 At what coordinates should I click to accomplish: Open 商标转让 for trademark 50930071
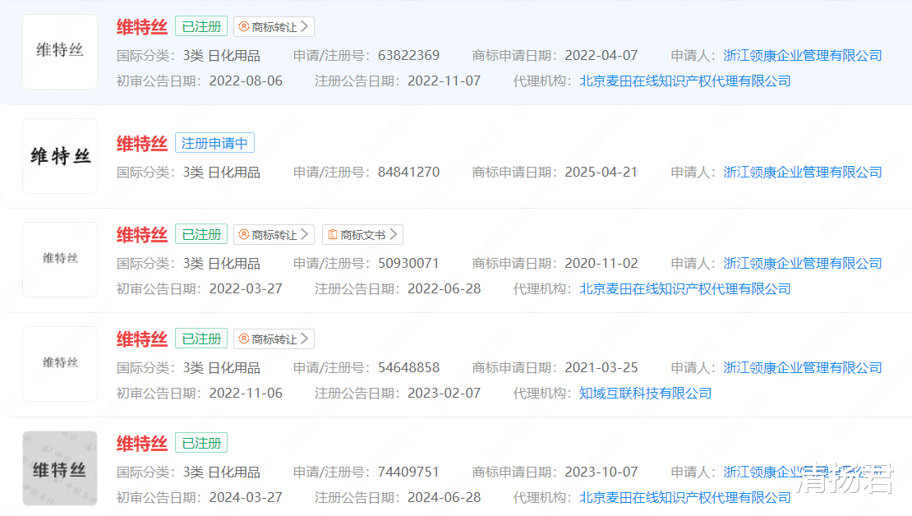click(274, 234)
